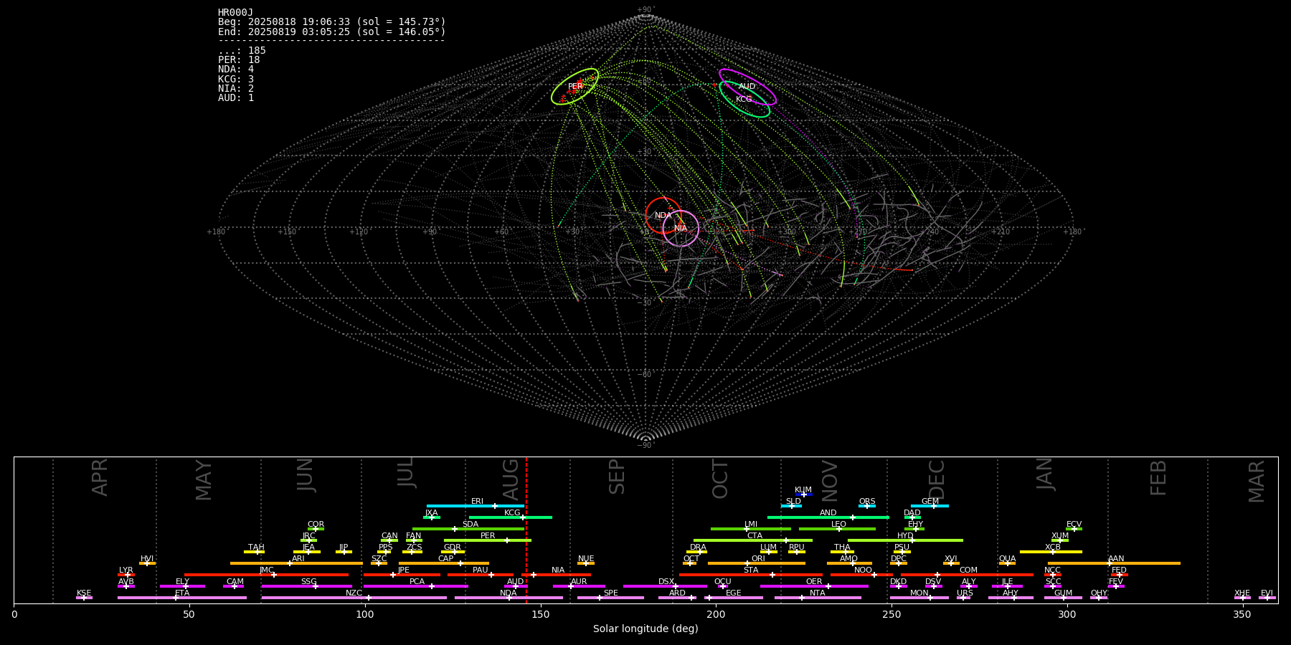Select the KSE shower label in timeline

(x=84, y=593)
